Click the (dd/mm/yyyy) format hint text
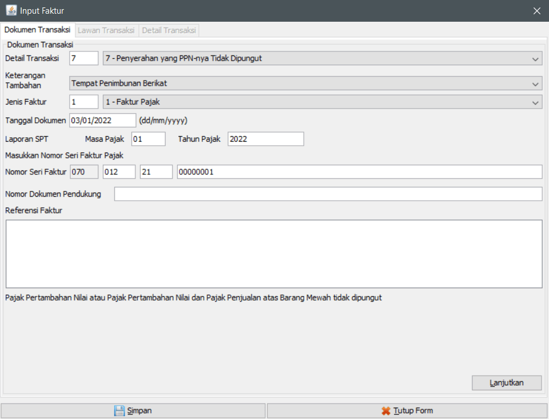Viewport: 549px width, 419px height. 163,121
